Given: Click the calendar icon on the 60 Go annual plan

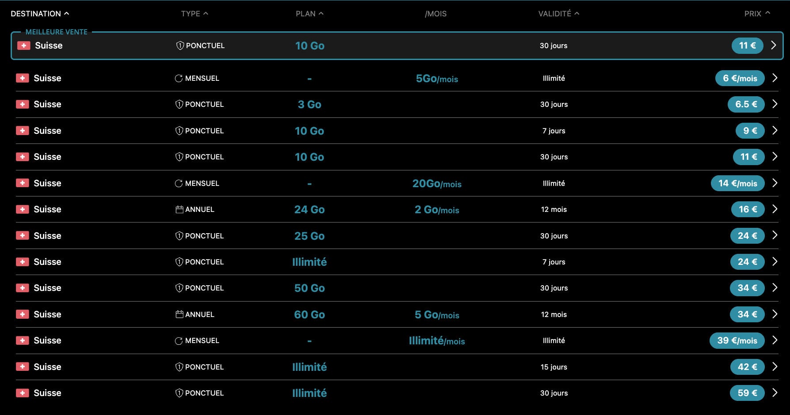Looking at the screenshot, I should coord(179,314).
